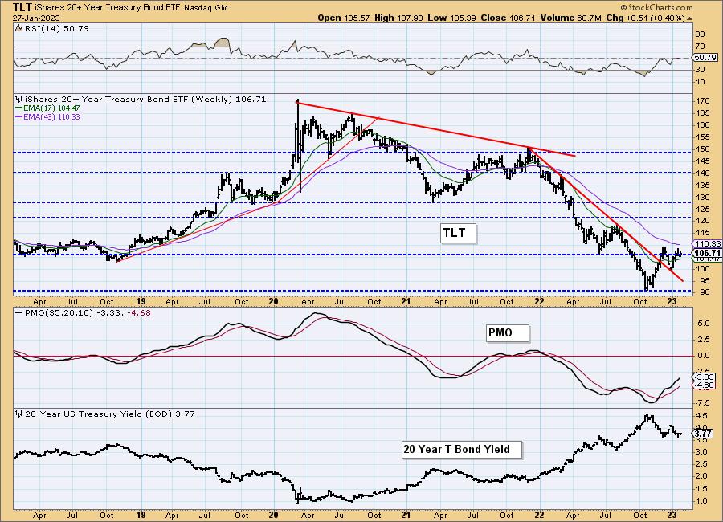This screenshot has height=522, width=723.
Task: Click the -4.68 PMO signal value tag
Action: click(x=705, y=385)
